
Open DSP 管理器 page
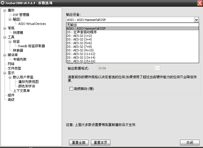21,15
